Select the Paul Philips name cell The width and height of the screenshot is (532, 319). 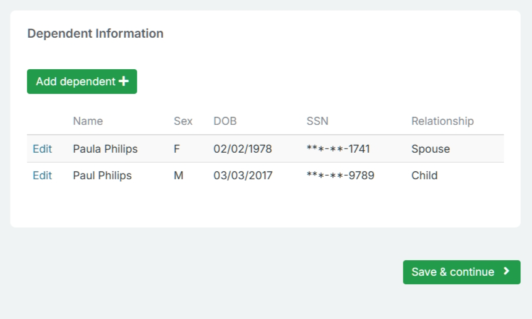click(102, 176)
